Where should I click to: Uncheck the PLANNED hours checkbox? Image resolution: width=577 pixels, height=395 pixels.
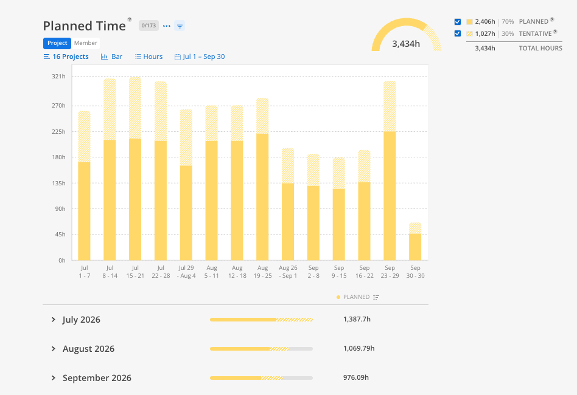coord(458,22)
